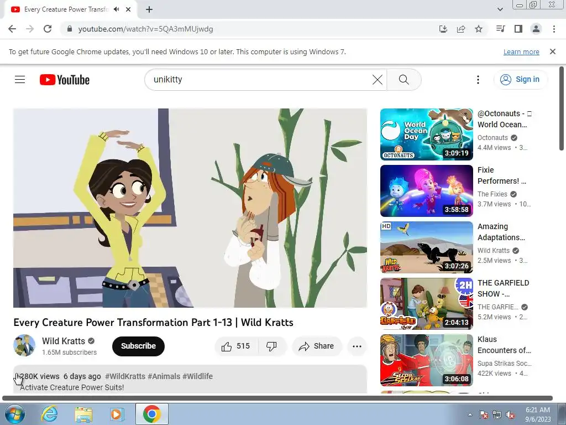566x425 pixels.
Task: Click the 1.65M subscribers text
Action: [69, 353]
